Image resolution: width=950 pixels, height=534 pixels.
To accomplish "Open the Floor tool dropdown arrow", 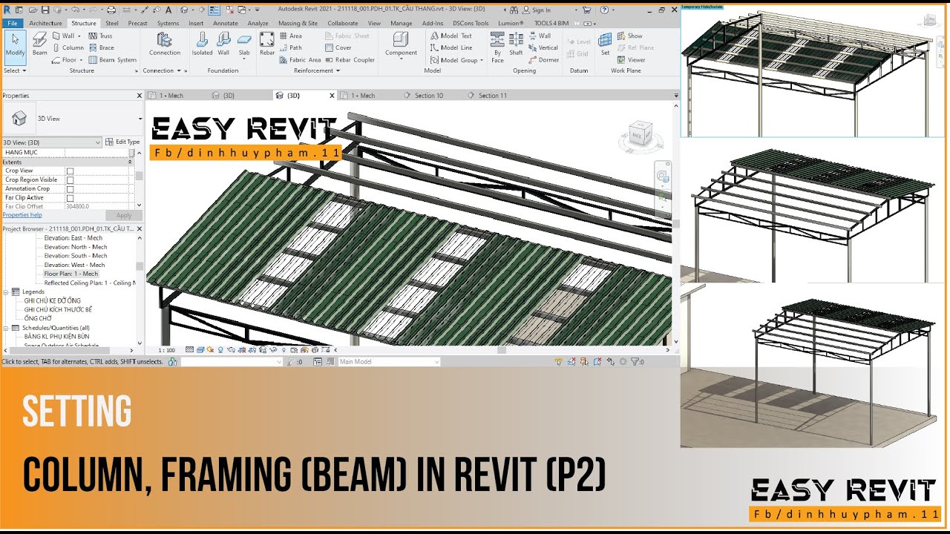I will coord(81,60).
